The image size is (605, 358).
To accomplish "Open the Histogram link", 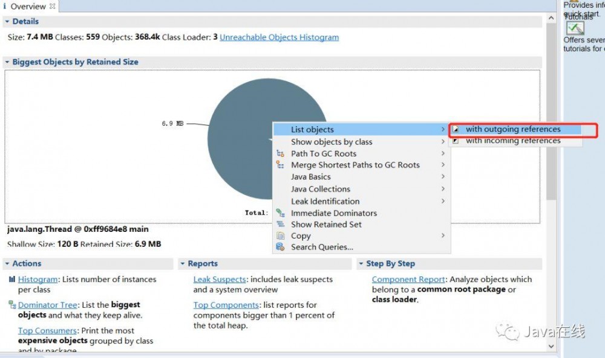I will 38,280.
